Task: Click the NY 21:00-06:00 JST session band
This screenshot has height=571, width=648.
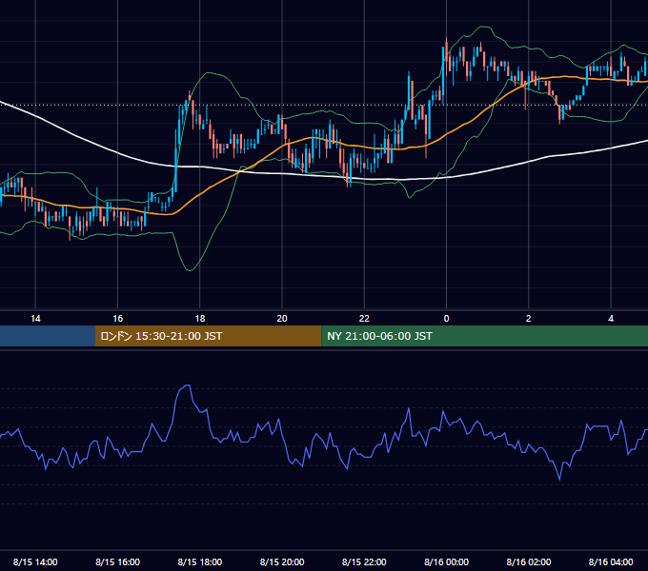Action: (x=484, y=336)
